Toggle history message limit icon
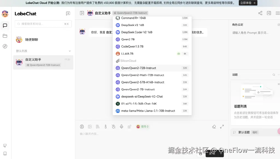 [x=113, y=127]
